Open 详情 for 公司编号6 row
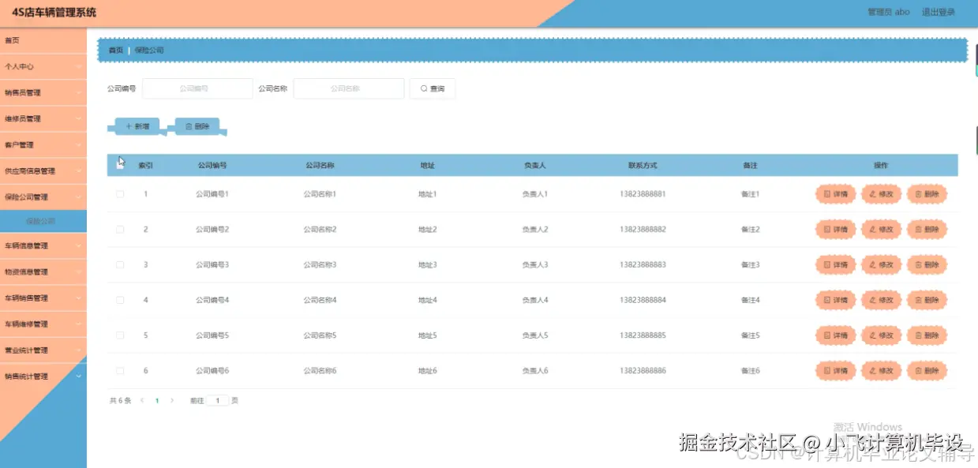The height and width of the screenshot is (468, 978). pos(834,370)
